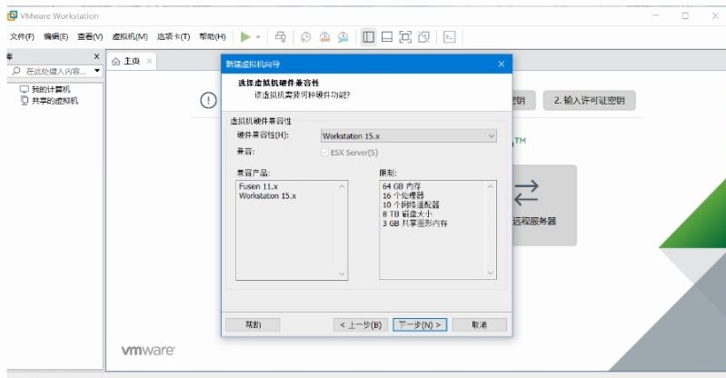726x378 pixels.
Task: Cancel the wizard with 取消 button
Action: tap(479, 324)
